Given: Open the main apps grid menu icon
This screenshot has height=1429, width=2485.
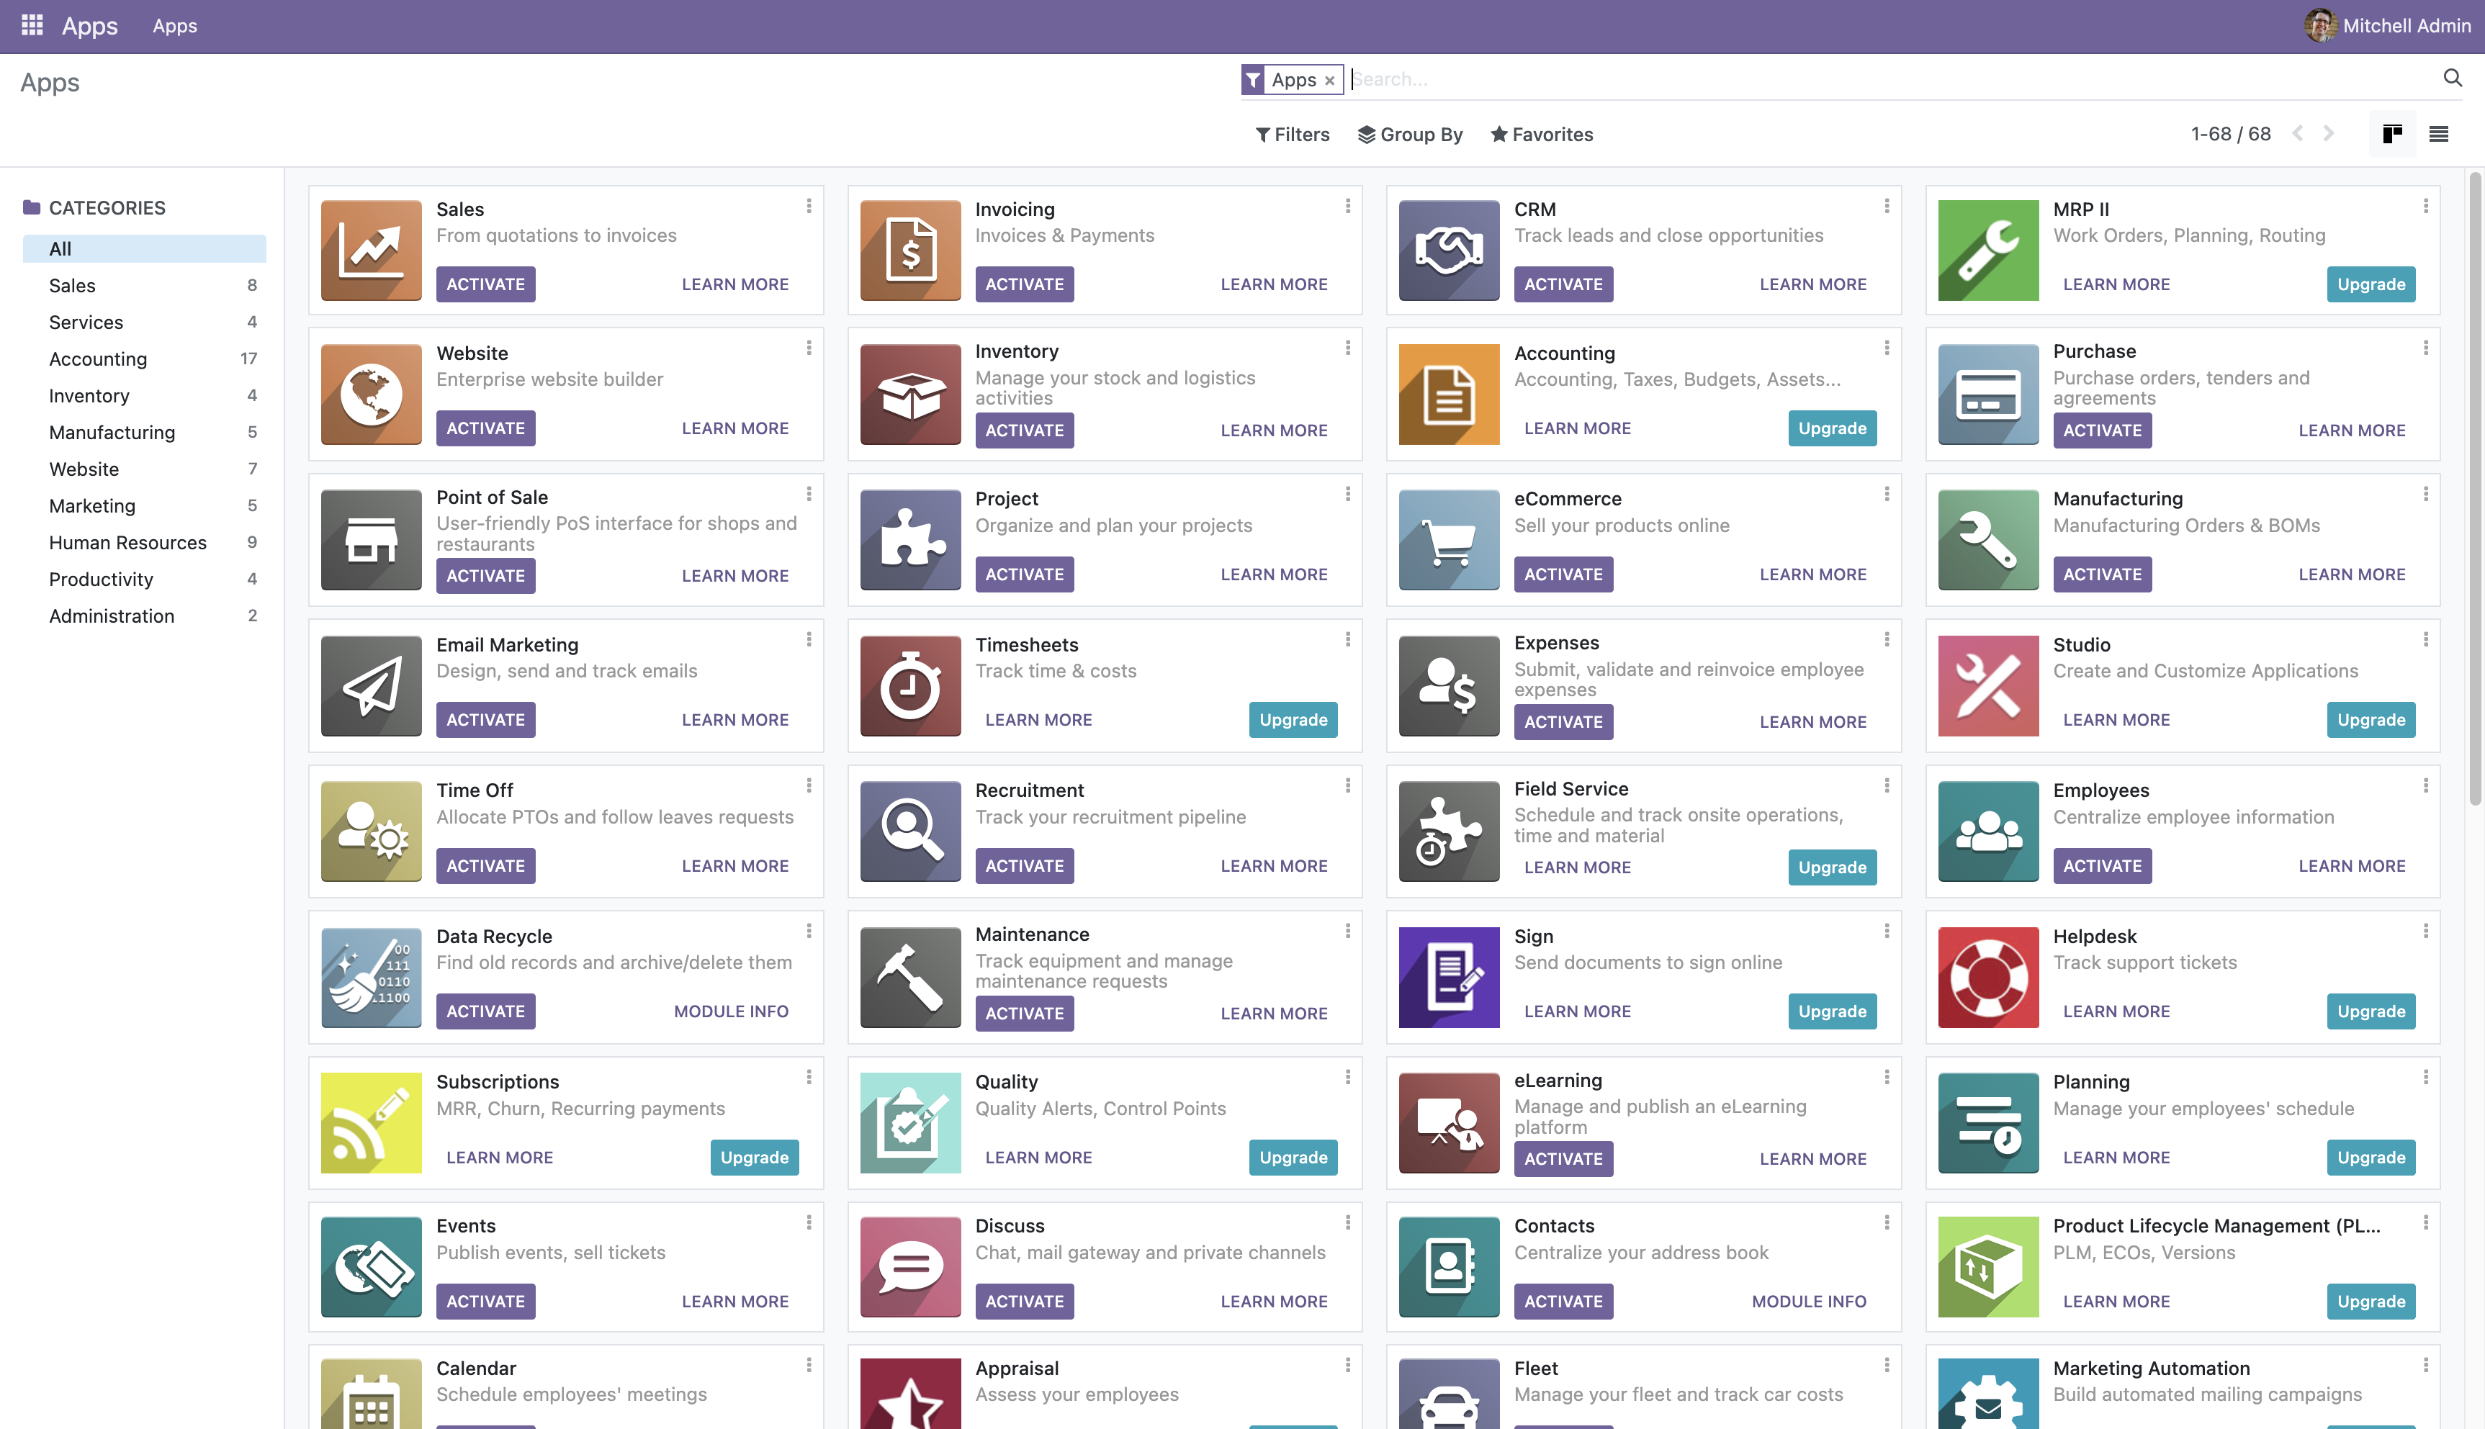Looking at the screenshot, I should [x=32, y=25].
